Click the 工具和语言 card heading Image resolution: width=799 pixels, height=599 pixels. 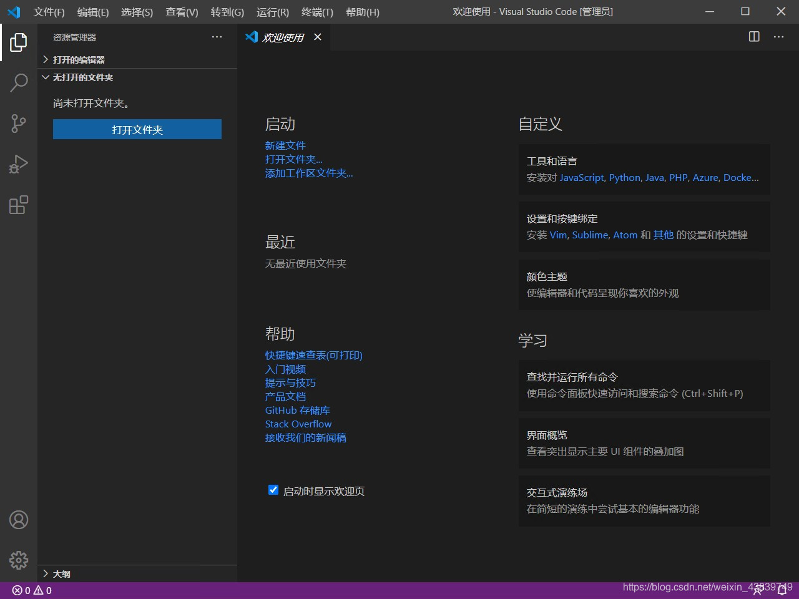pos(552,161)
